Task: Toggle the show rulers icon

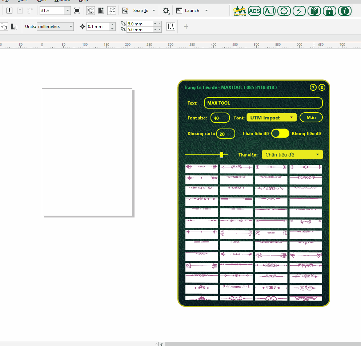Action: point(91,11)
